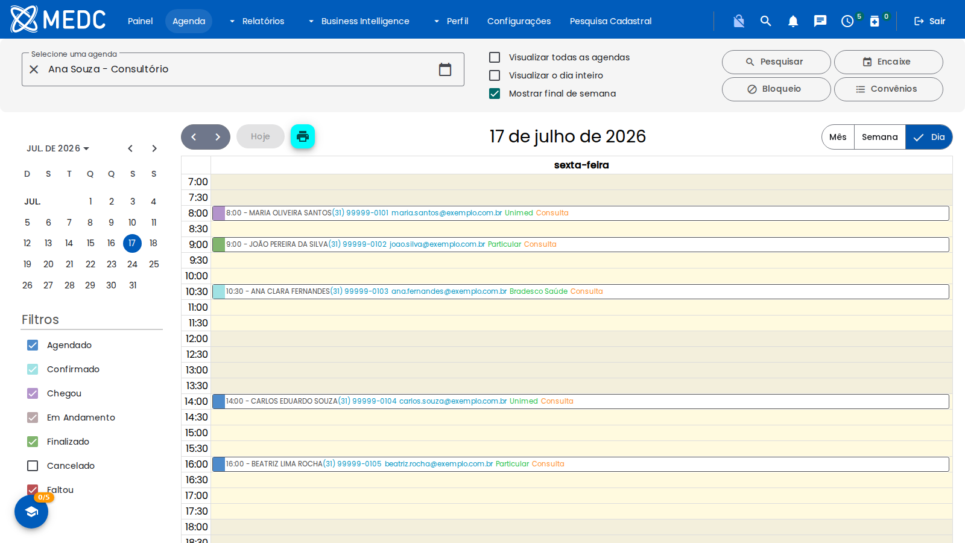Open the chat messages icon
This screenshot has width=965, height=543.
coord(820,21)
